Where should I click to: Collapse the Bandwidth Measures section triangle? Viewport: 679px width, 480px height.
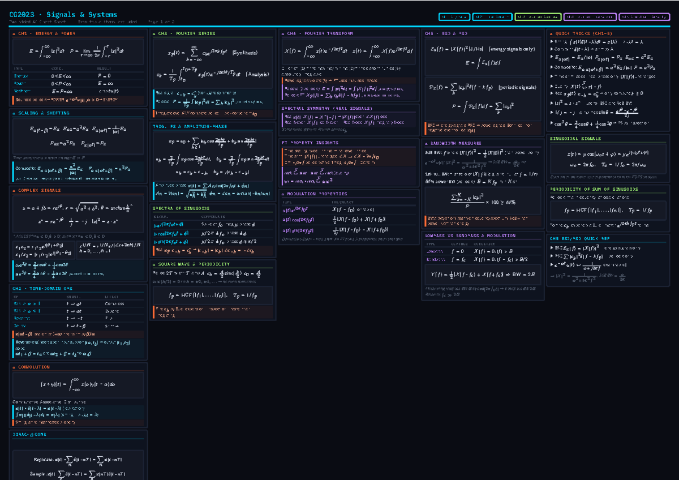click(x=426, y=143)
